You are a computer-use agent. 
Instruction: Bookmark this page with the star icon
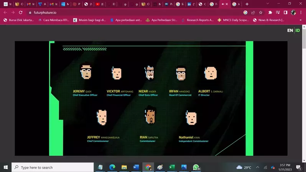pos(261,13)
